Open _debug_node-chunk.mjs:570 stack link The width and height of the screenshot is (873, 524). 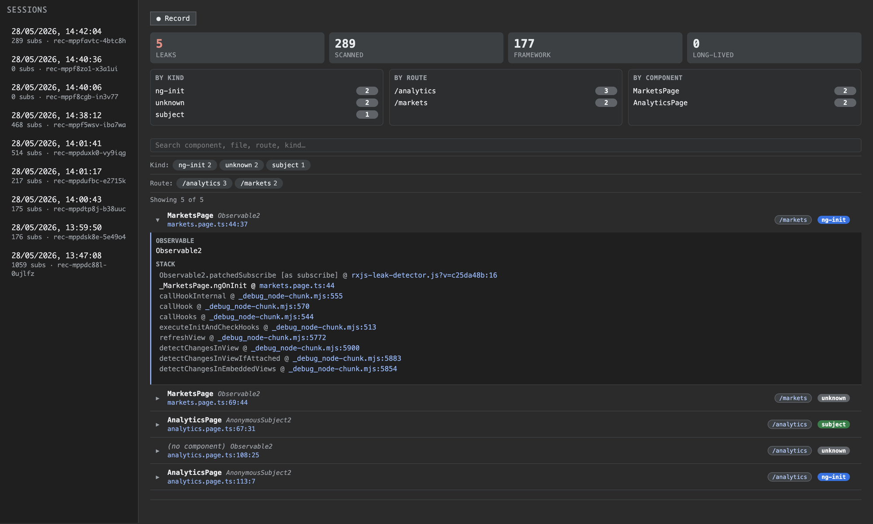pos(257,307)
